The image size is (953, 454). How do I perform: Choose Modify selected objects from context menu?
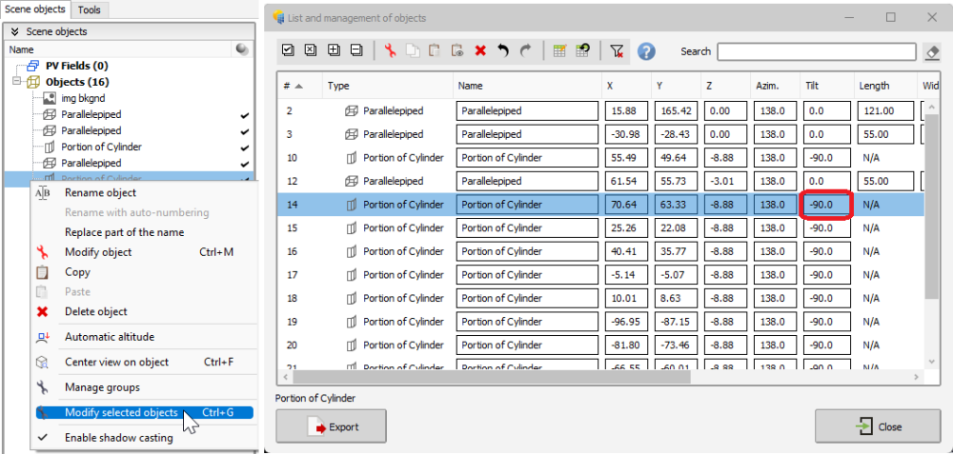click(121, 412)
